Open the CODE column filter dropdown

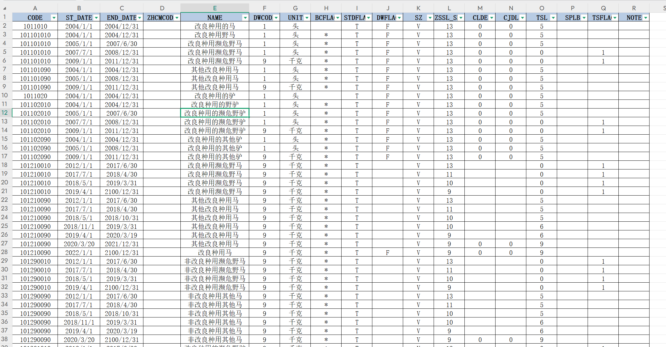pyautogui.click(x=54, y=18)
